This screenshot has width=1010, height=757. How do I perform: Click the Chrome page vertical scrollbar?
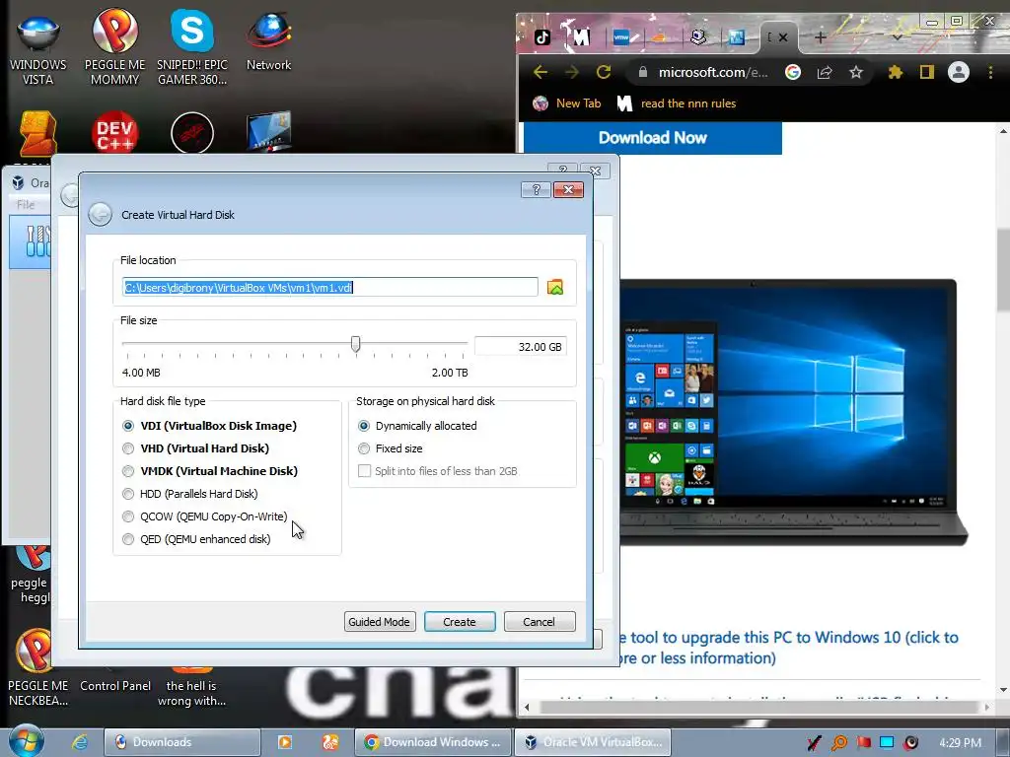tap(1003, 270)
